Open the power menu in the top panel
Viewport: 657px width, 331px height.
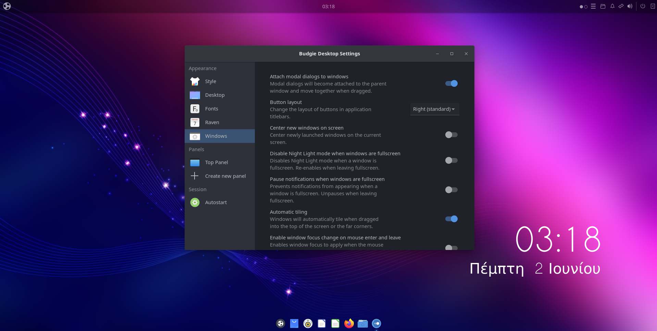[x=643, y=6]
